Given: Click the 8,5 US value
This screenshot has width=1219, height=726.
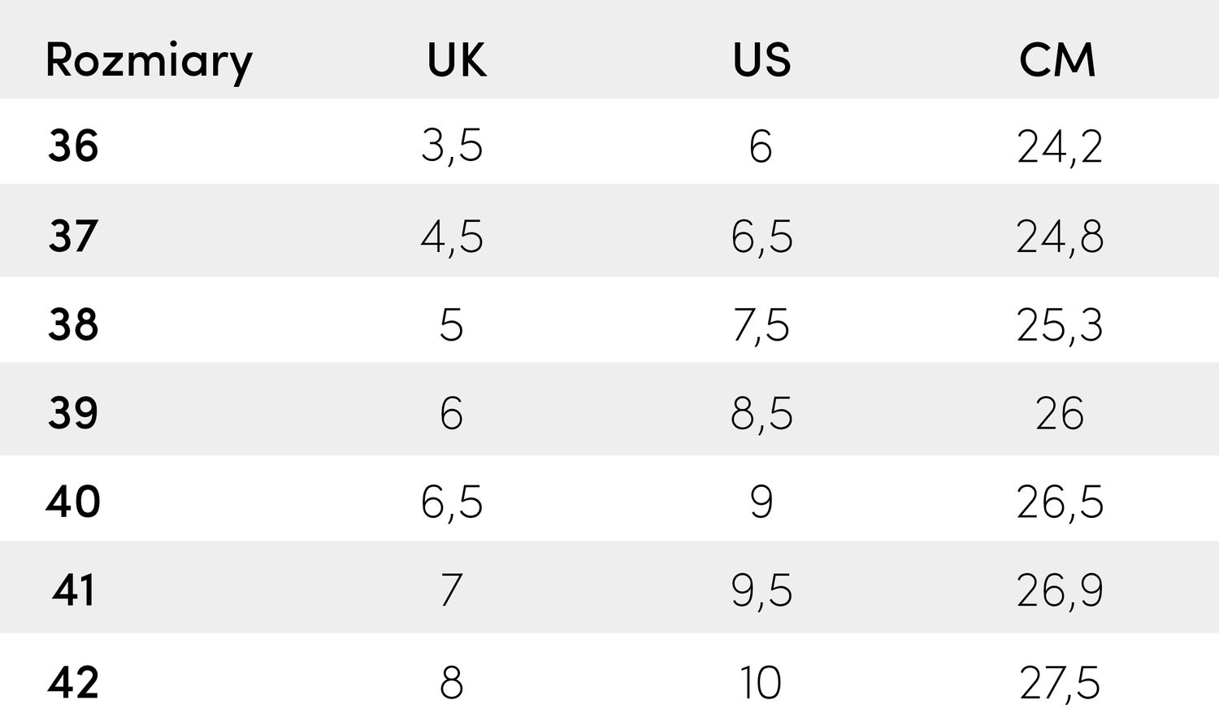Looking at the screenshot, I should 761,414.
